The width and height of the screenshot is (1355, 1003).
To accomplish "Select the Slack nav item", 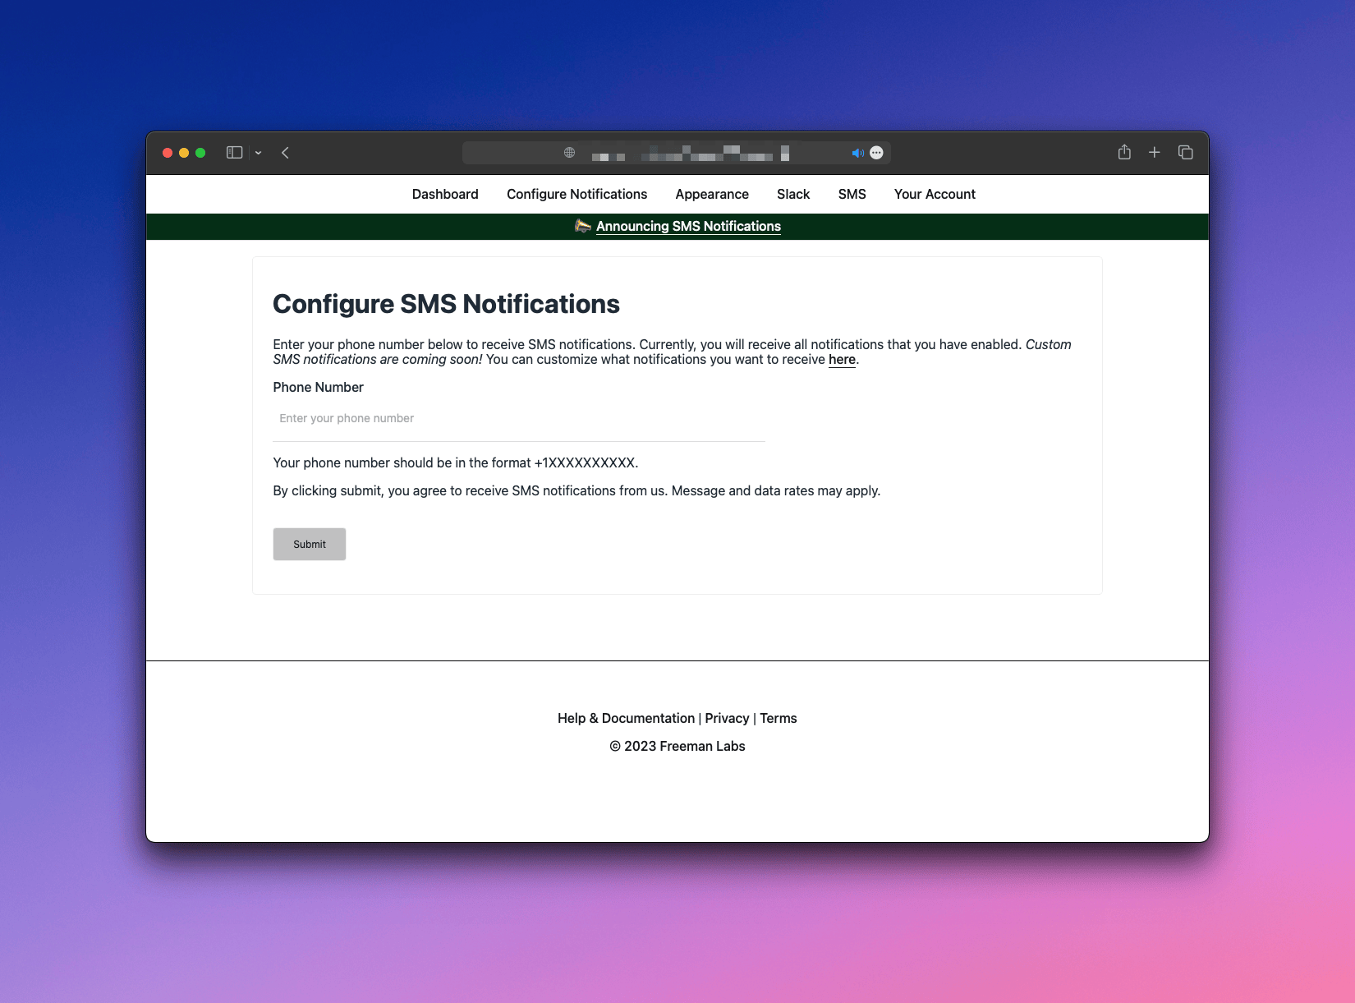I will pyautogui.click(x=792, y=195).
